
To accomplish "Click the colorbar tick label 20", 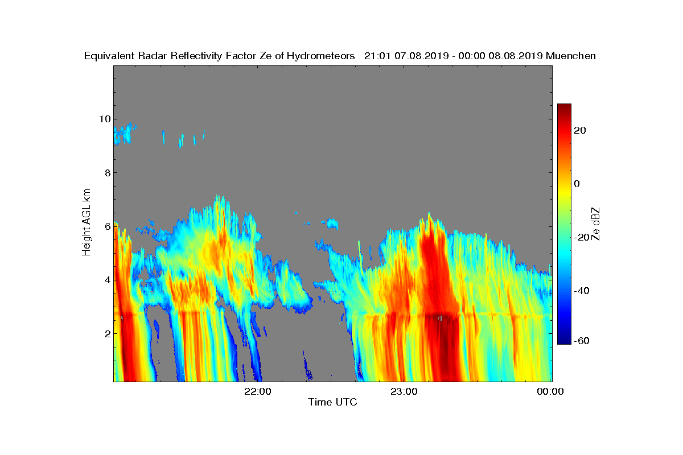I will pyautogui.click(x=581, y=130).
